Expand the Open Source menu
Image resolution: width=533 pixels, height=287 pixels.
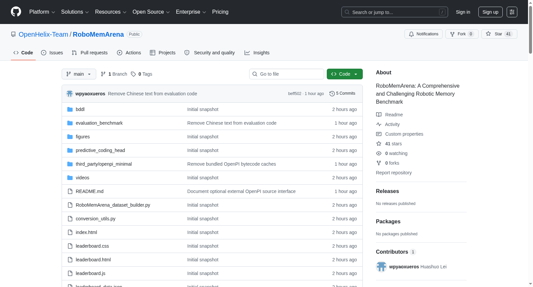tap(151, 12)
